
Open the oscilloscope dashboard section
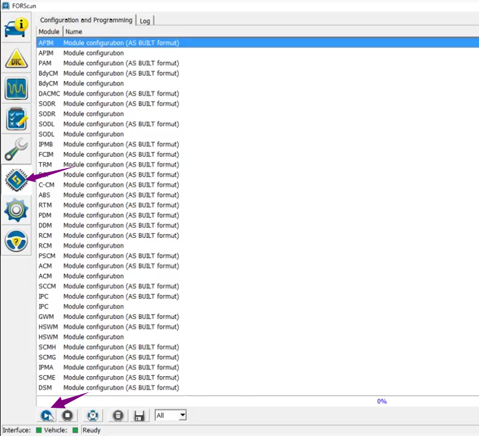[16, 89]
